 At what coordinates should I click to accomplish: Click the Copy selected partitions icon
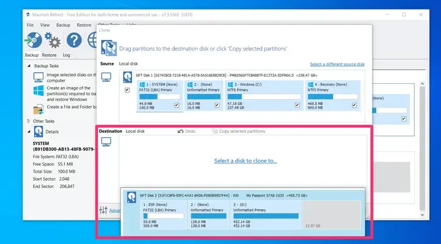click(x=215, y=132)
